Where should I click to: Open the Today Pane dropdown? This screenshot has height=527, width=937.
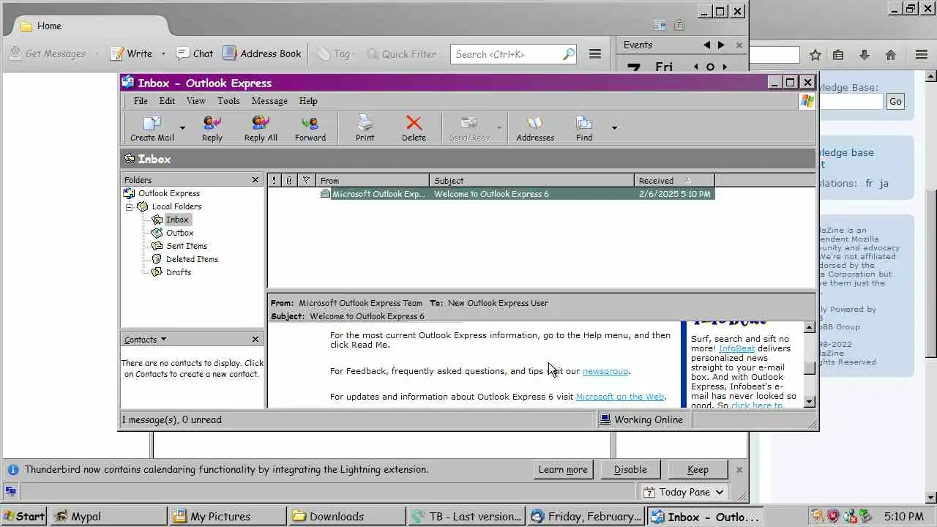point(684,492)
